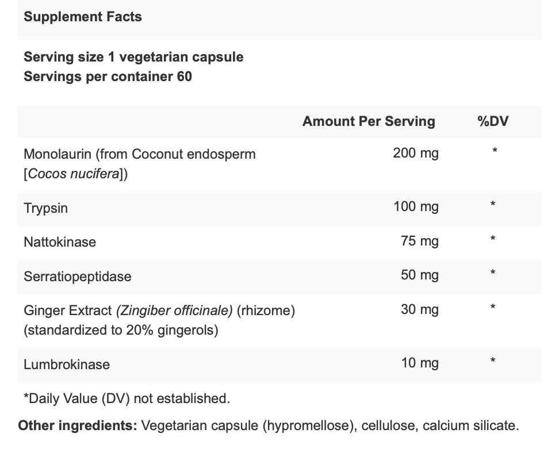Screen dimensions: 559x460
Task: Click the %DV column header
Action: coord(493,121)
